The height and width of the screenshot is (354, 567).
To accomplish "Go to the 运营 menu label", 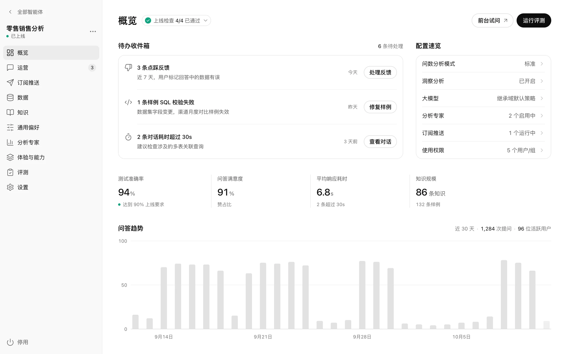I will (x=23, y=68).
